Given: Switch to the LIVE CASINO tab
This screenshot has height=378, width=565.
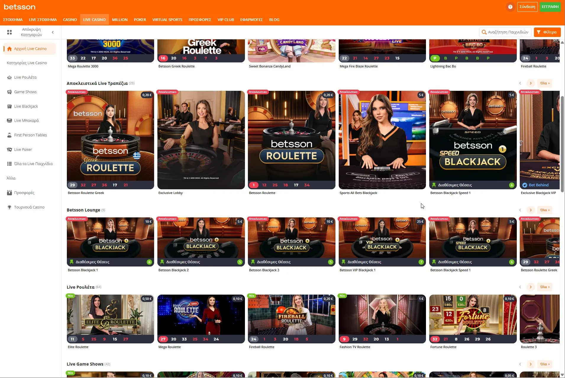Looking at the screenshot, I should (94, 20).
